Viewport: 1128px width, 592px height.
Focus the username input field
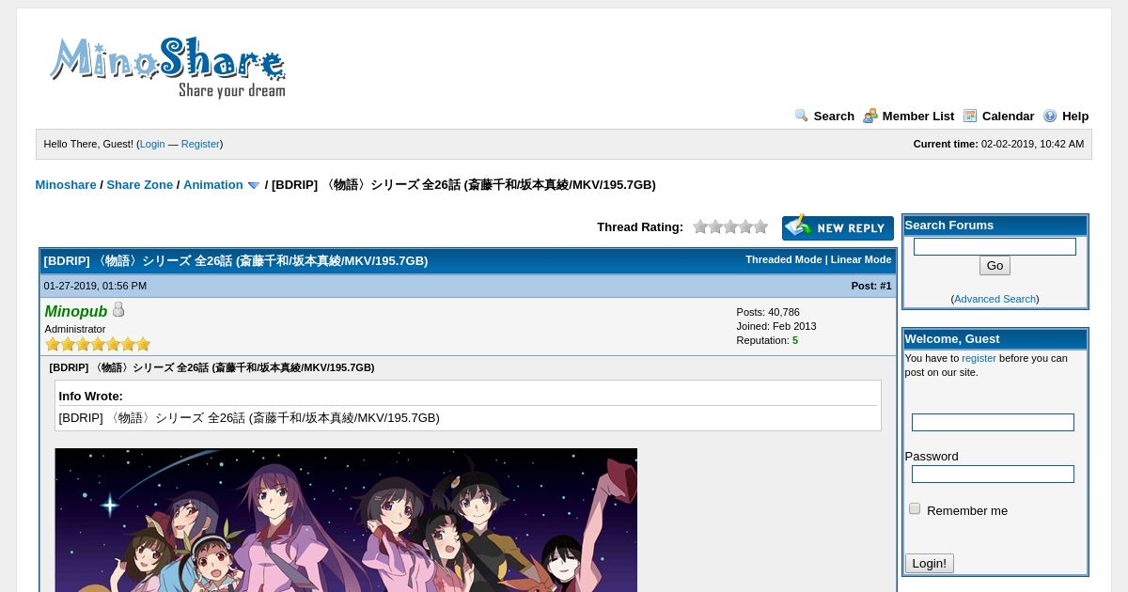[x=993, y=423]
